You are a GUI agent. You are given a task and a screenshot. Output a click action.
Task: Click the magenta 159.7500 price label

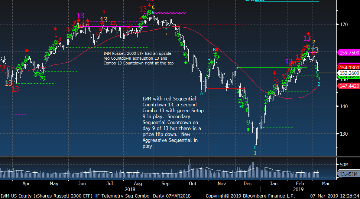(348, 53)
